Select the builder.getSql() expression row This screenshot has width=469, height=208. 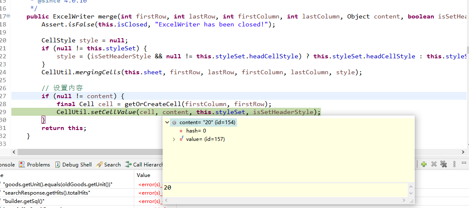point(24,201)
